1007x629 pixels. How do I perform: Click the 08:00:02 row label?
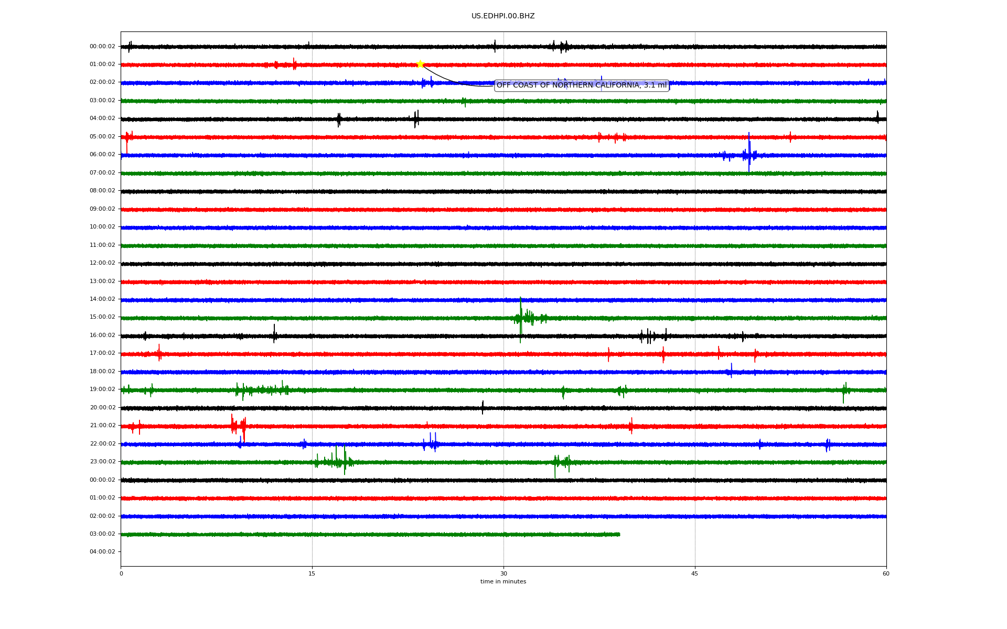pos(102,191)
